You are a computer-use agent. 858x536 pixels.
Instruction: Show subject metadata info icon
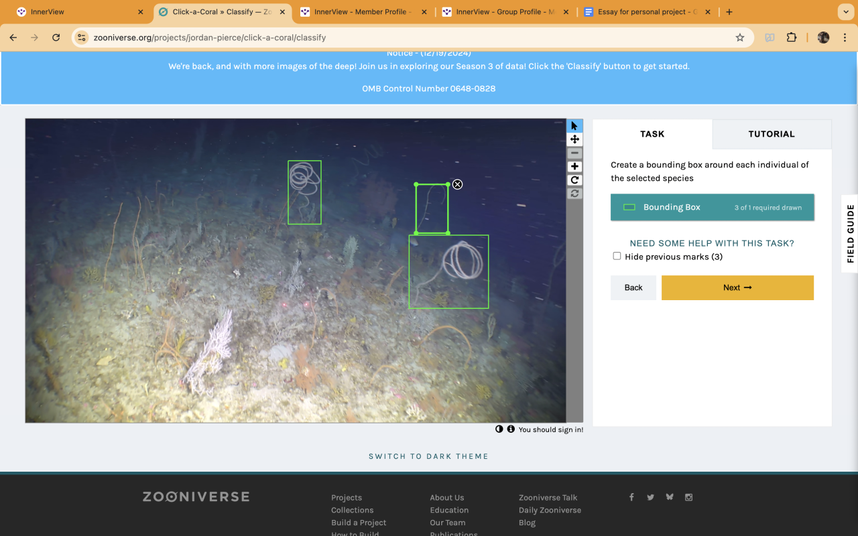click(x=511, y=429)
